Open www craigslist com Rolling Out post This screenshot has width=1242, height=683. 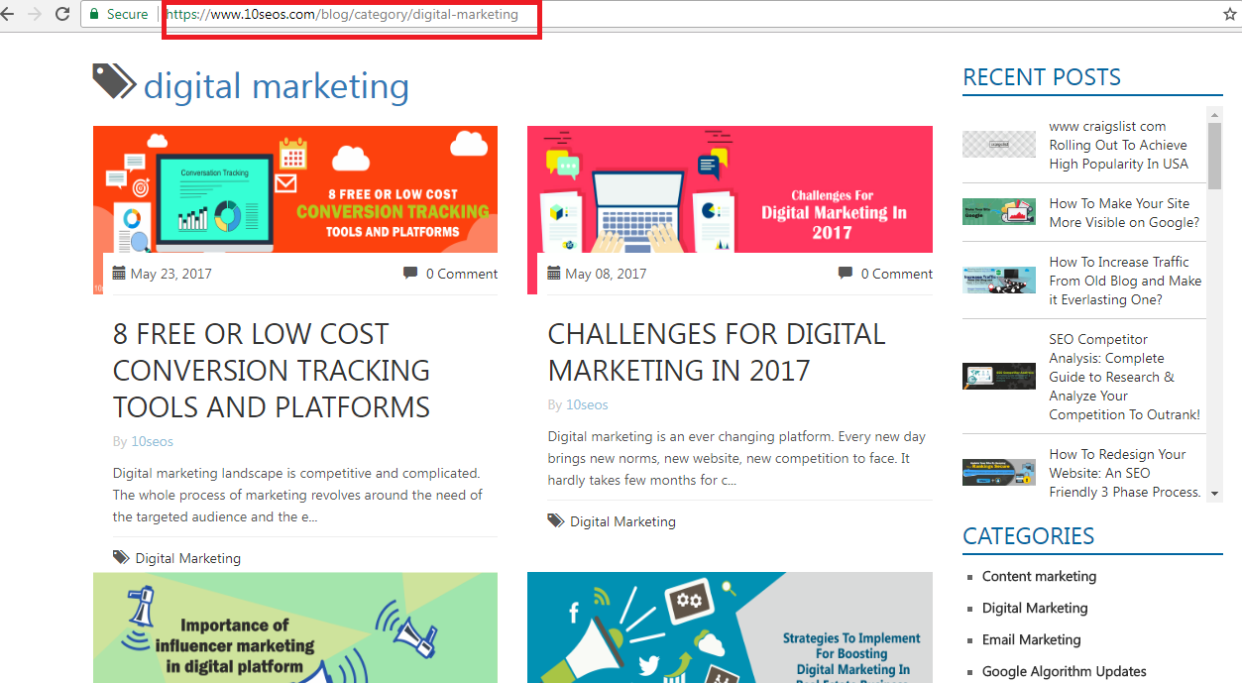[x=1119, y=145]
